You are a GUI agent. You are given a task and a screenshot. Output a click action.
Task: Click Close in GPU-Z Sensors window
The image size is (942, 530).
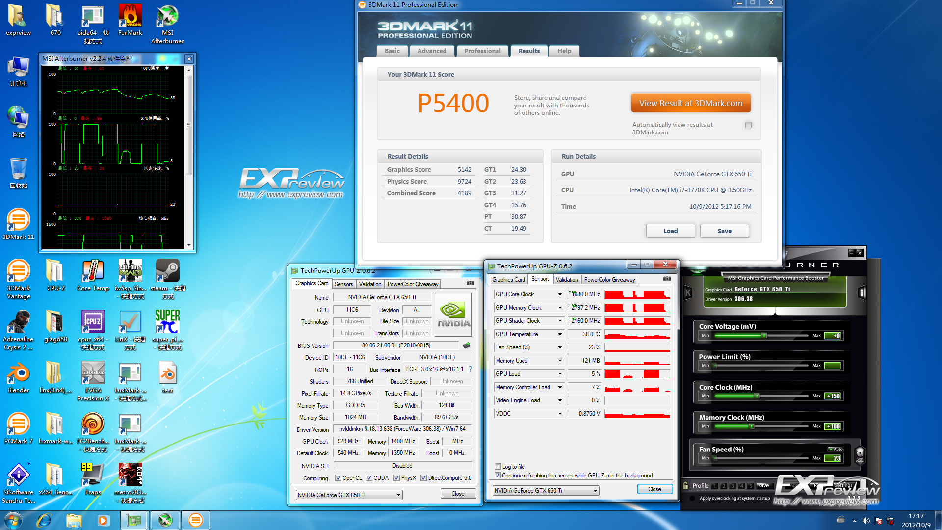click(654, 489)
